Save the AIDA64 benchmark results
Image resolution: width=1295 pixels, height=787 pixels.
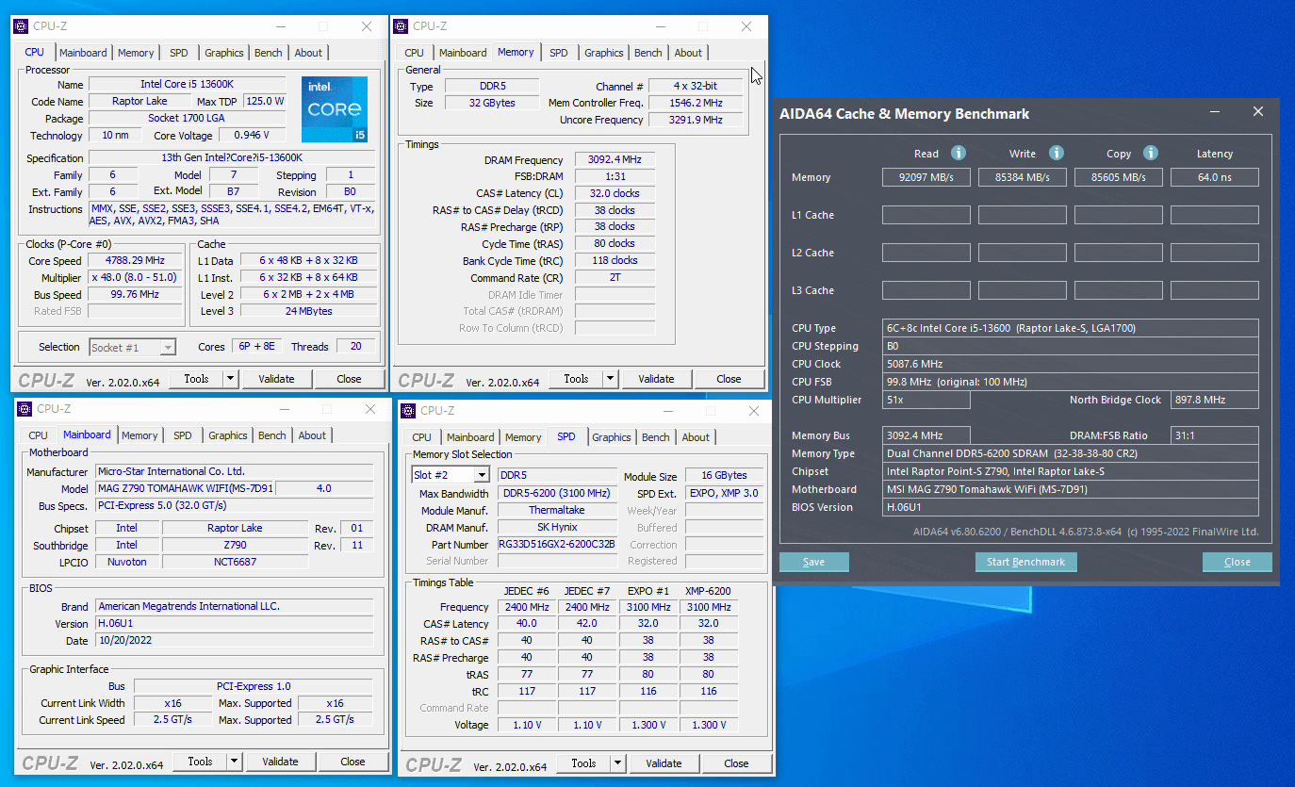coord(814,562)
